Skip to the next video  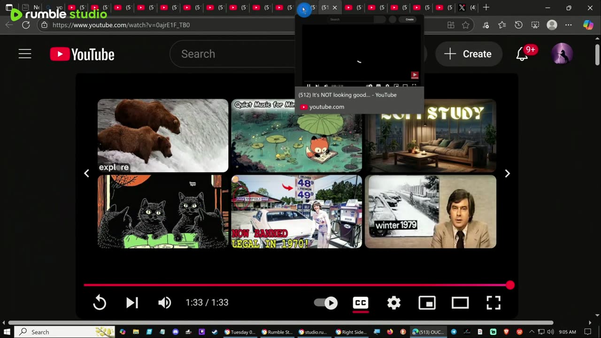click(x=132, y=303)
